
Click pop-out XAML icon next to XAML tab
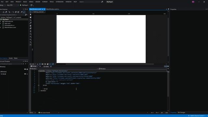[51, 66]
